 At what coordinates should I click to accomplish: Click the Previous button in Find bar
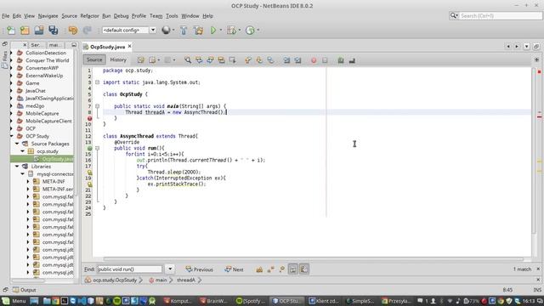pos(199,269)
